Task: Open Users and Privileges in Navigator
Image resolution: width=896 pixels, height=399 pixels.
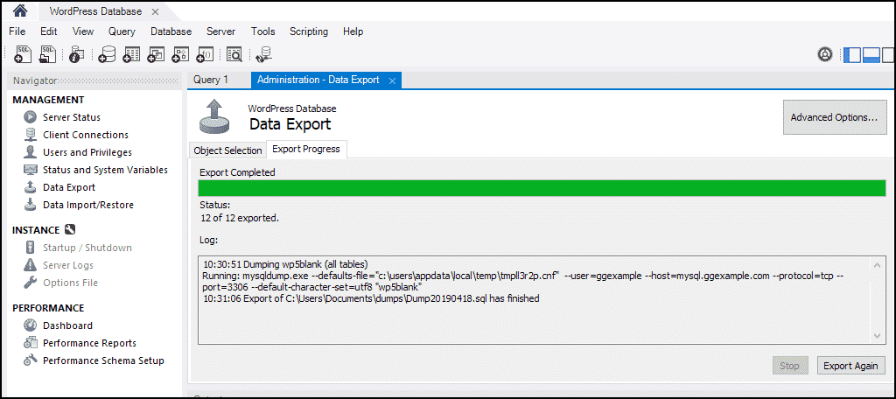Action: pyautogui.click(x=87, y=152)
